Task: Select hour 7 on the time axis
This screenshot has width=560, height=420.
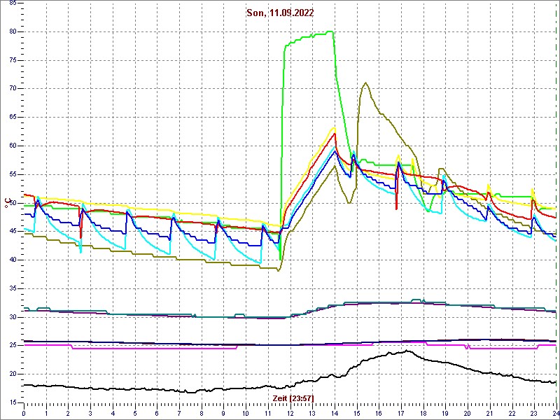Action: coord(179,414)
